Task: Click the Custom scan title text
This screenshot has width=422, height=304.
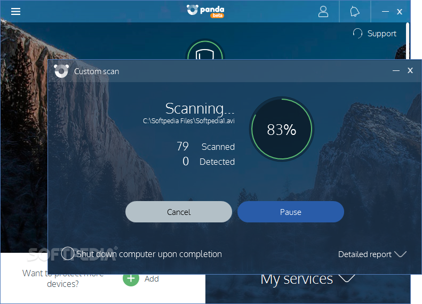Action: pos(97,71)
